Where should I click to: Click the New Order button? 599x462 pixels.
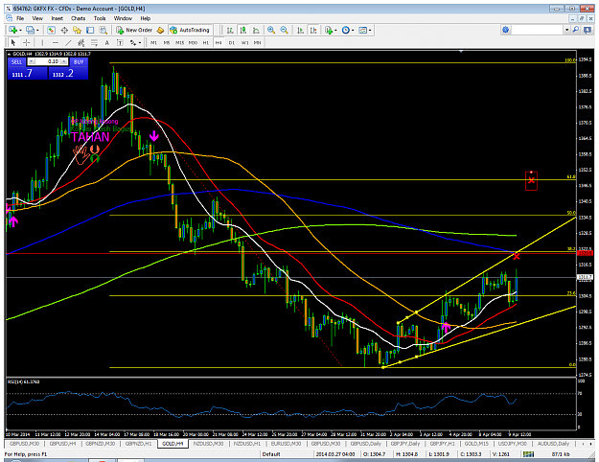point(135,30)
